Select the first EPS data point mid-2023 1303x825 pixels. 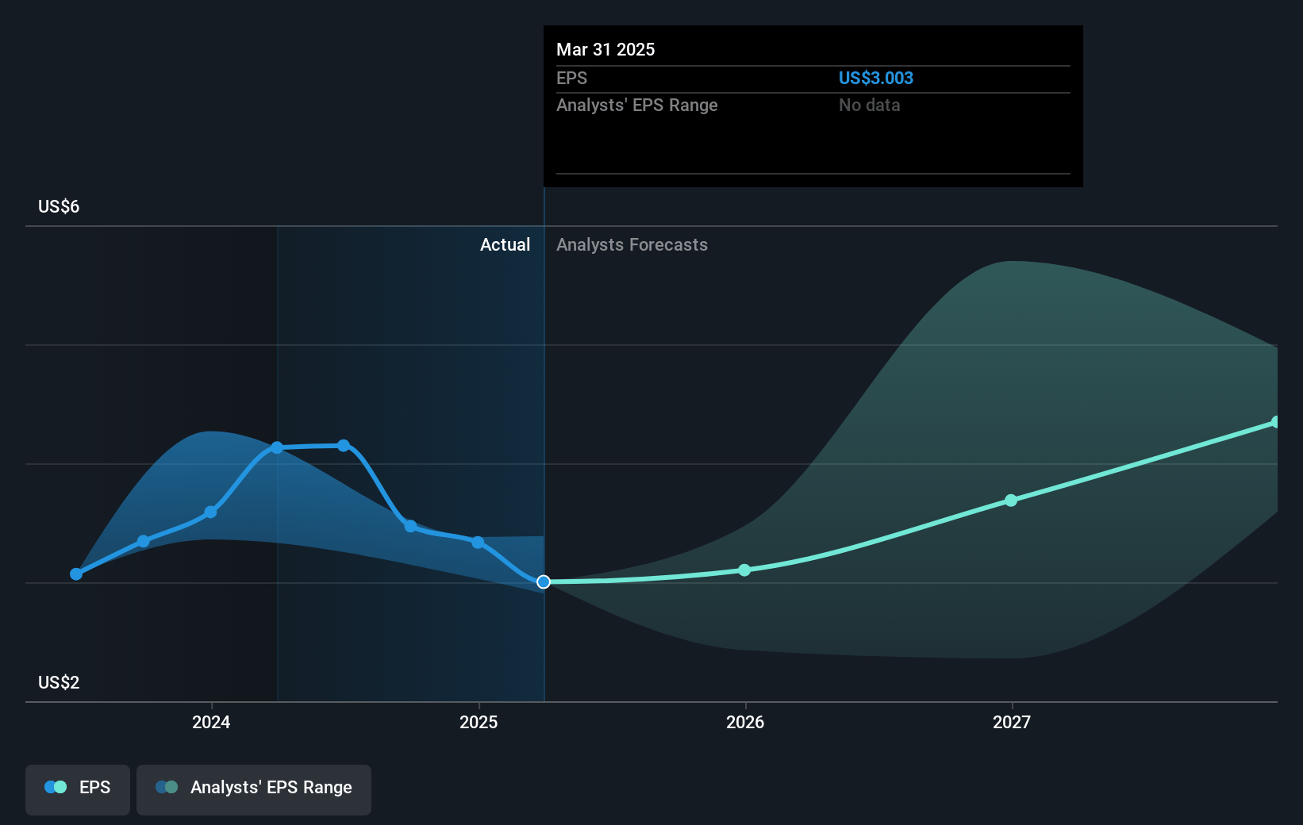(76, 574)
